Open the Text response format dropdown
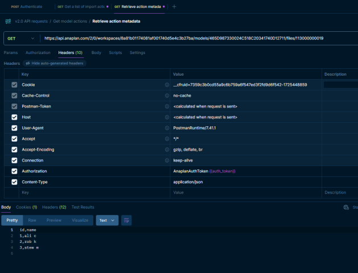 107,220
